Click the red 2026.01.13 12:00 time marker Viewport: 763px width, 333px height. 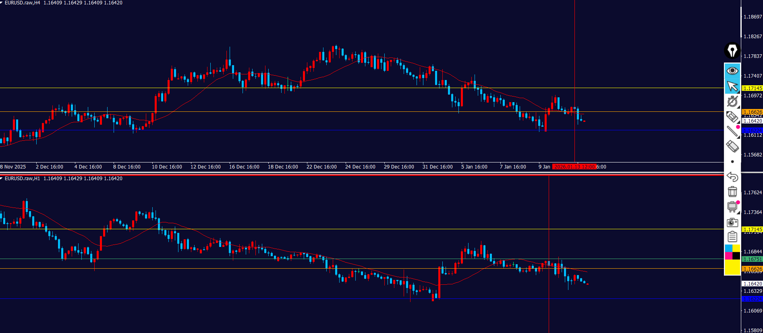click(x=574, y=167)
